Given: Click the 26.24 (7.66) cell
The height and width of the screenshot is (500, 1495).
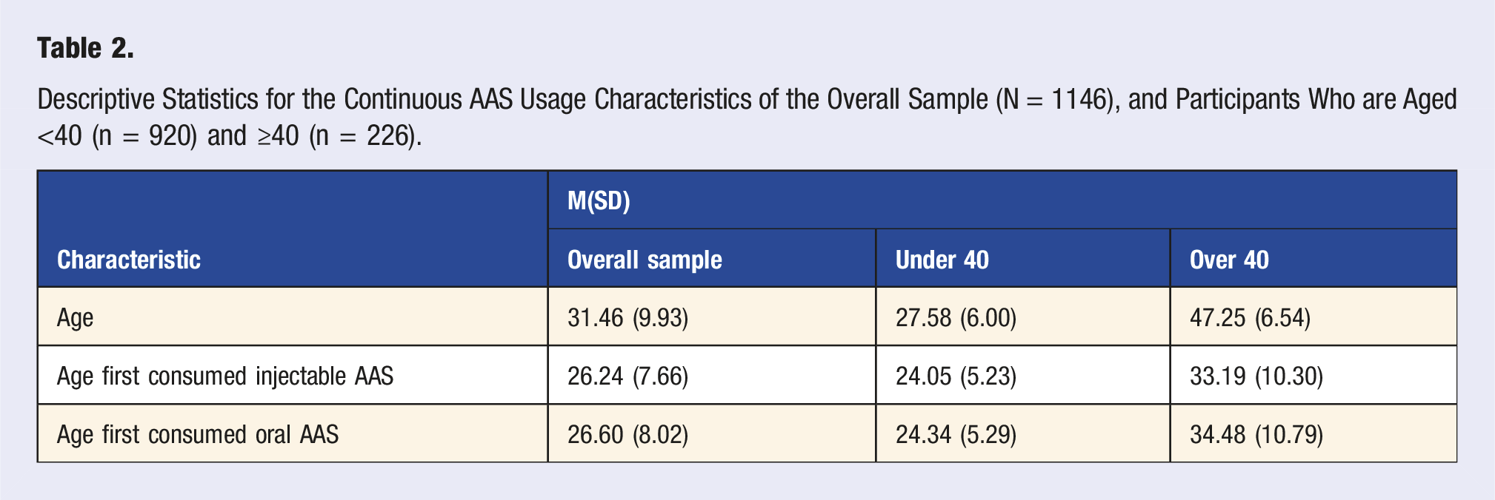Looking at the screenshot, I should click(712, 376).
